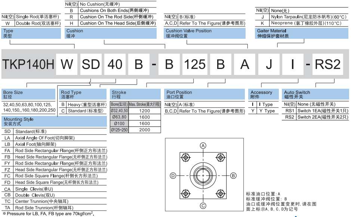Select the J gaiter code box
Viewport: 351px width, 217px height.
269,64
